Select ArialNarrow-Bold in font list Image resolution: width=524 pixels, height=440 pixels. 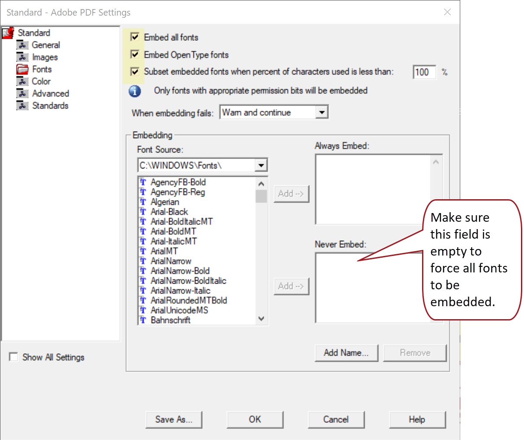pos(180,271)
